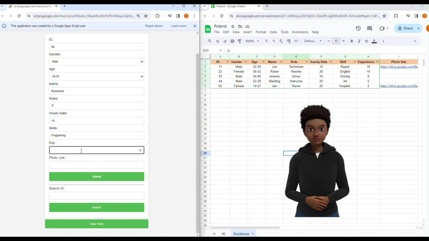Open the Insert menu
The image size is (429, 241).
pos(248,32)
